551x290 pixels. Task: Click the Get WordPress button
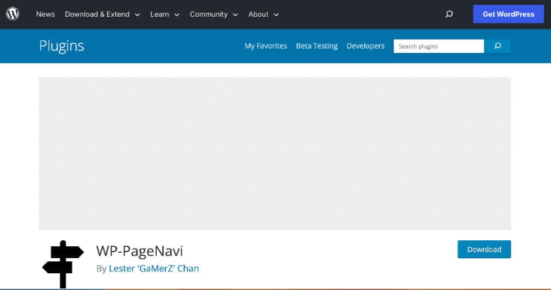coord(508,14)
